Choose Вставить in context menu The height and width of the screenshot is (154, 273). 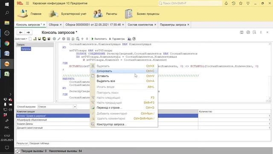[124, 76]
